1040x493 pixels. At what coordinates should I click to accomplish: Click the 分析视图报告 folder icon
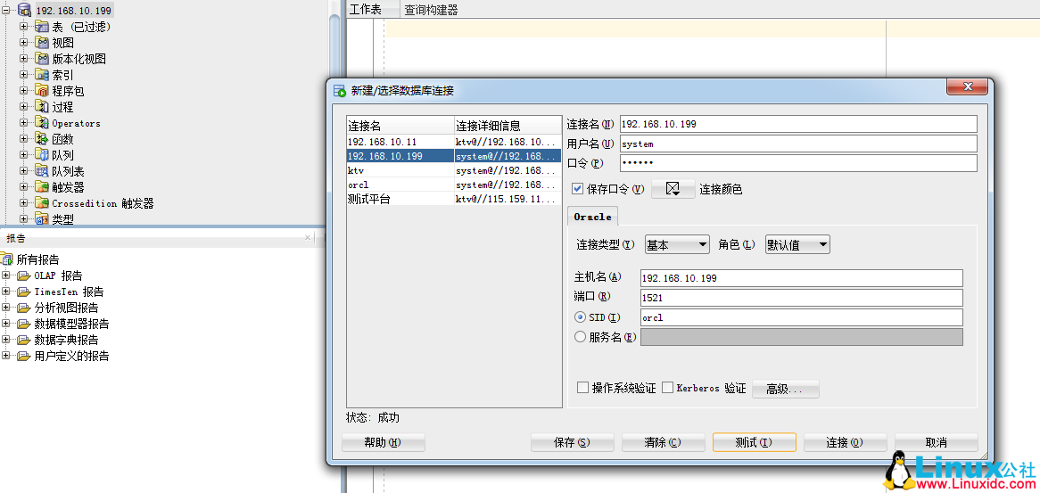[25, 308]
